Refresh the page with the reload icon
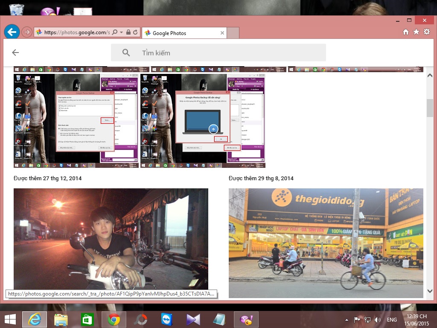Screen dimensions: 437x328 [x=135, y=32]
